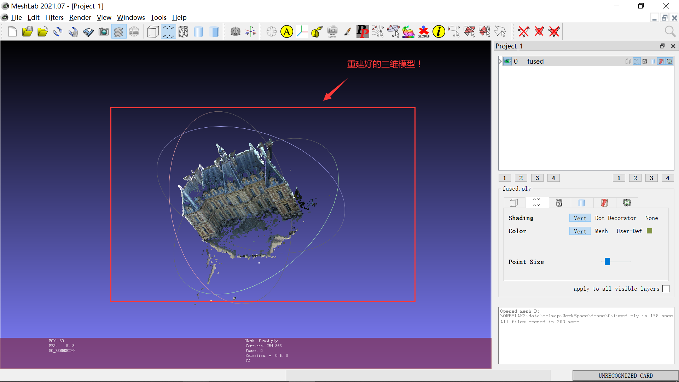The width and height of the screenshot is (679, 382).
Task: Select the Measuring Tool icon
Action: pos(317,32)
